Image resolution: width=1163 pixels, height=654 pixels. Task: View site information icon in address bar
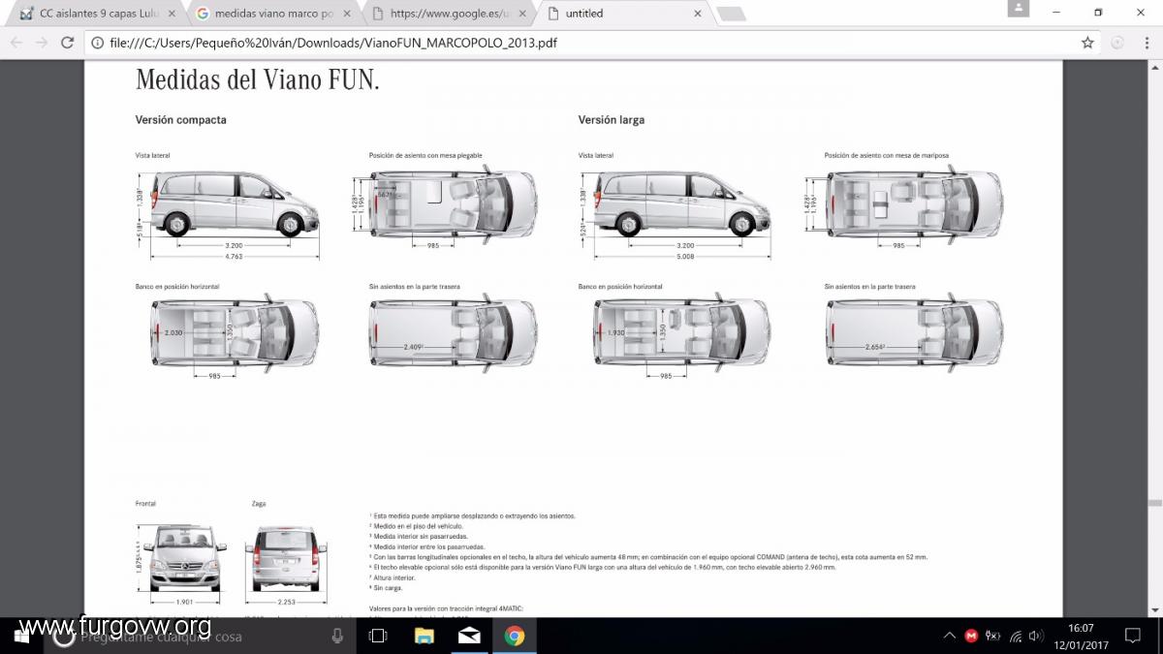[x=97, y=43]
